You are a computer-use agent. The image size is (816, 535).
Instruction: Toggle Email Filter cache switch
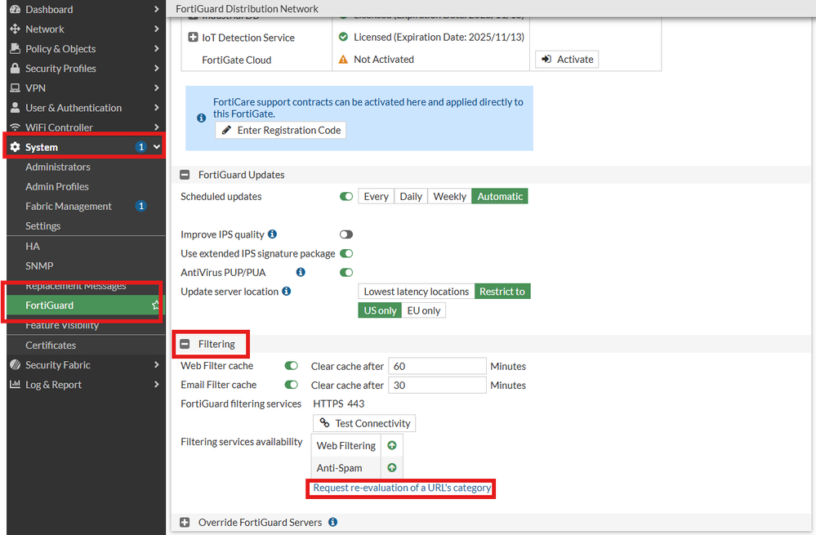292,385
